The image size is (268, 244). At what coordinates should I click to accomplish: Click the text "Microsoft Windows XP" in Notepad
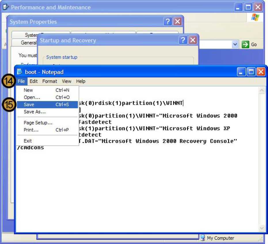pyautogui.click(x=196, y=128)
